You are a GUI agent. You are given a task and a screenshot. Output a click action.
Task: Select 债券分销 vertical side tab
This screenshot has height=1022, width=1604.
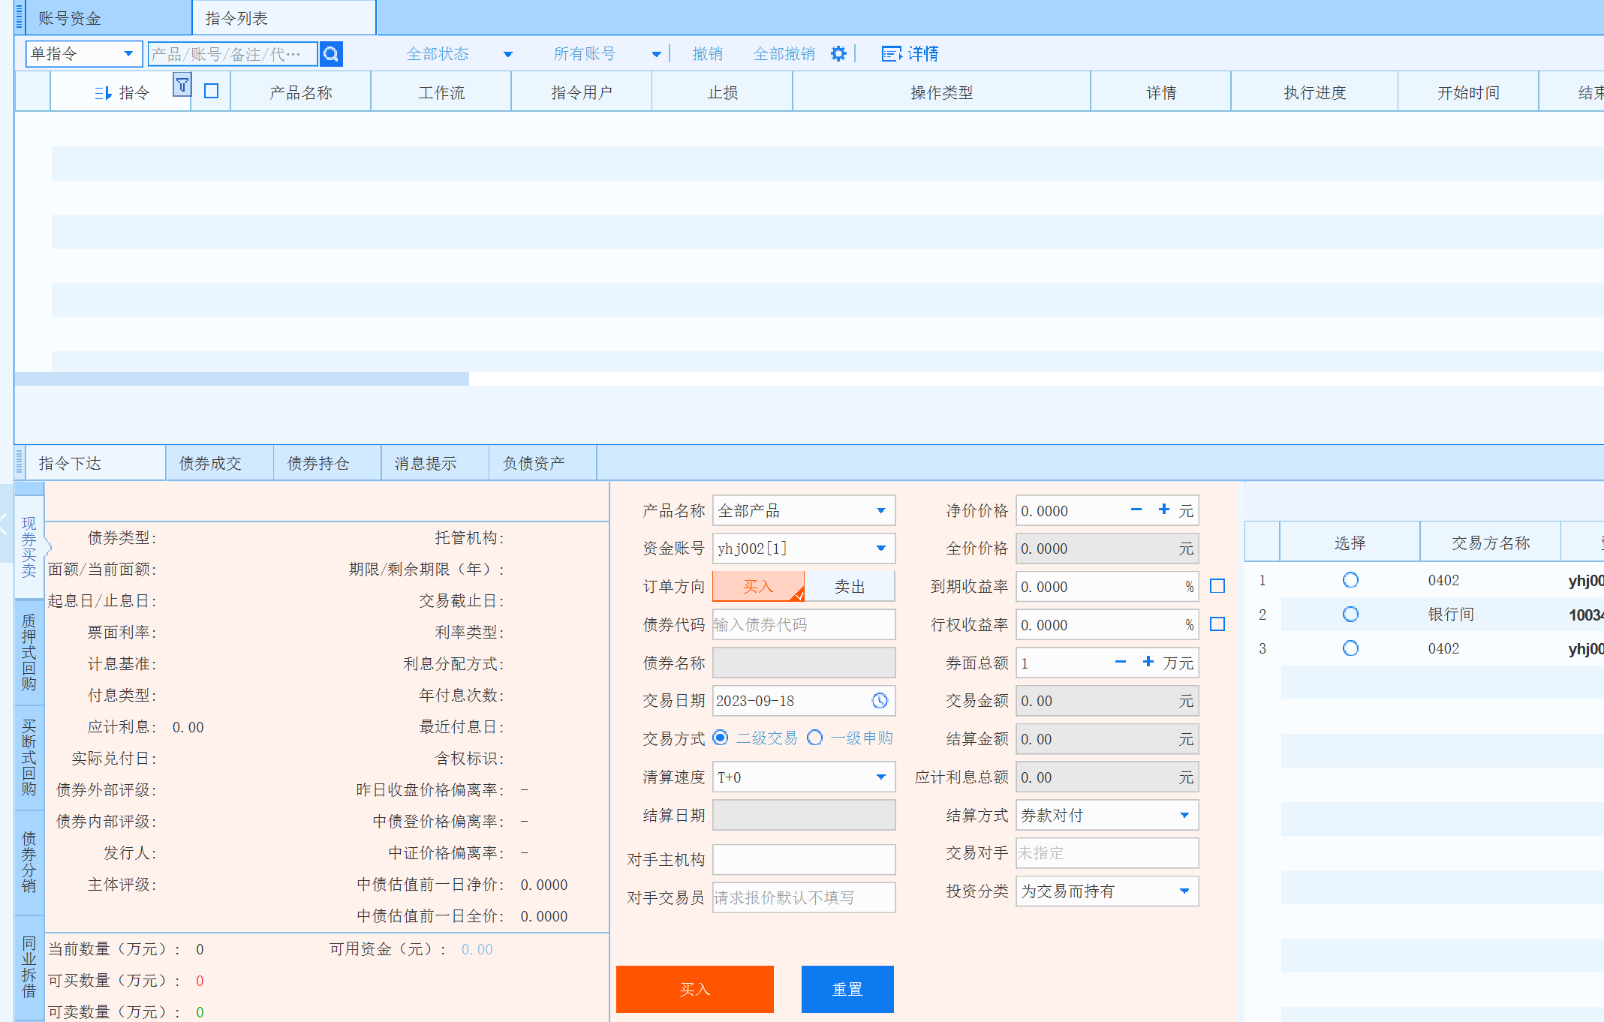point(29,861)
